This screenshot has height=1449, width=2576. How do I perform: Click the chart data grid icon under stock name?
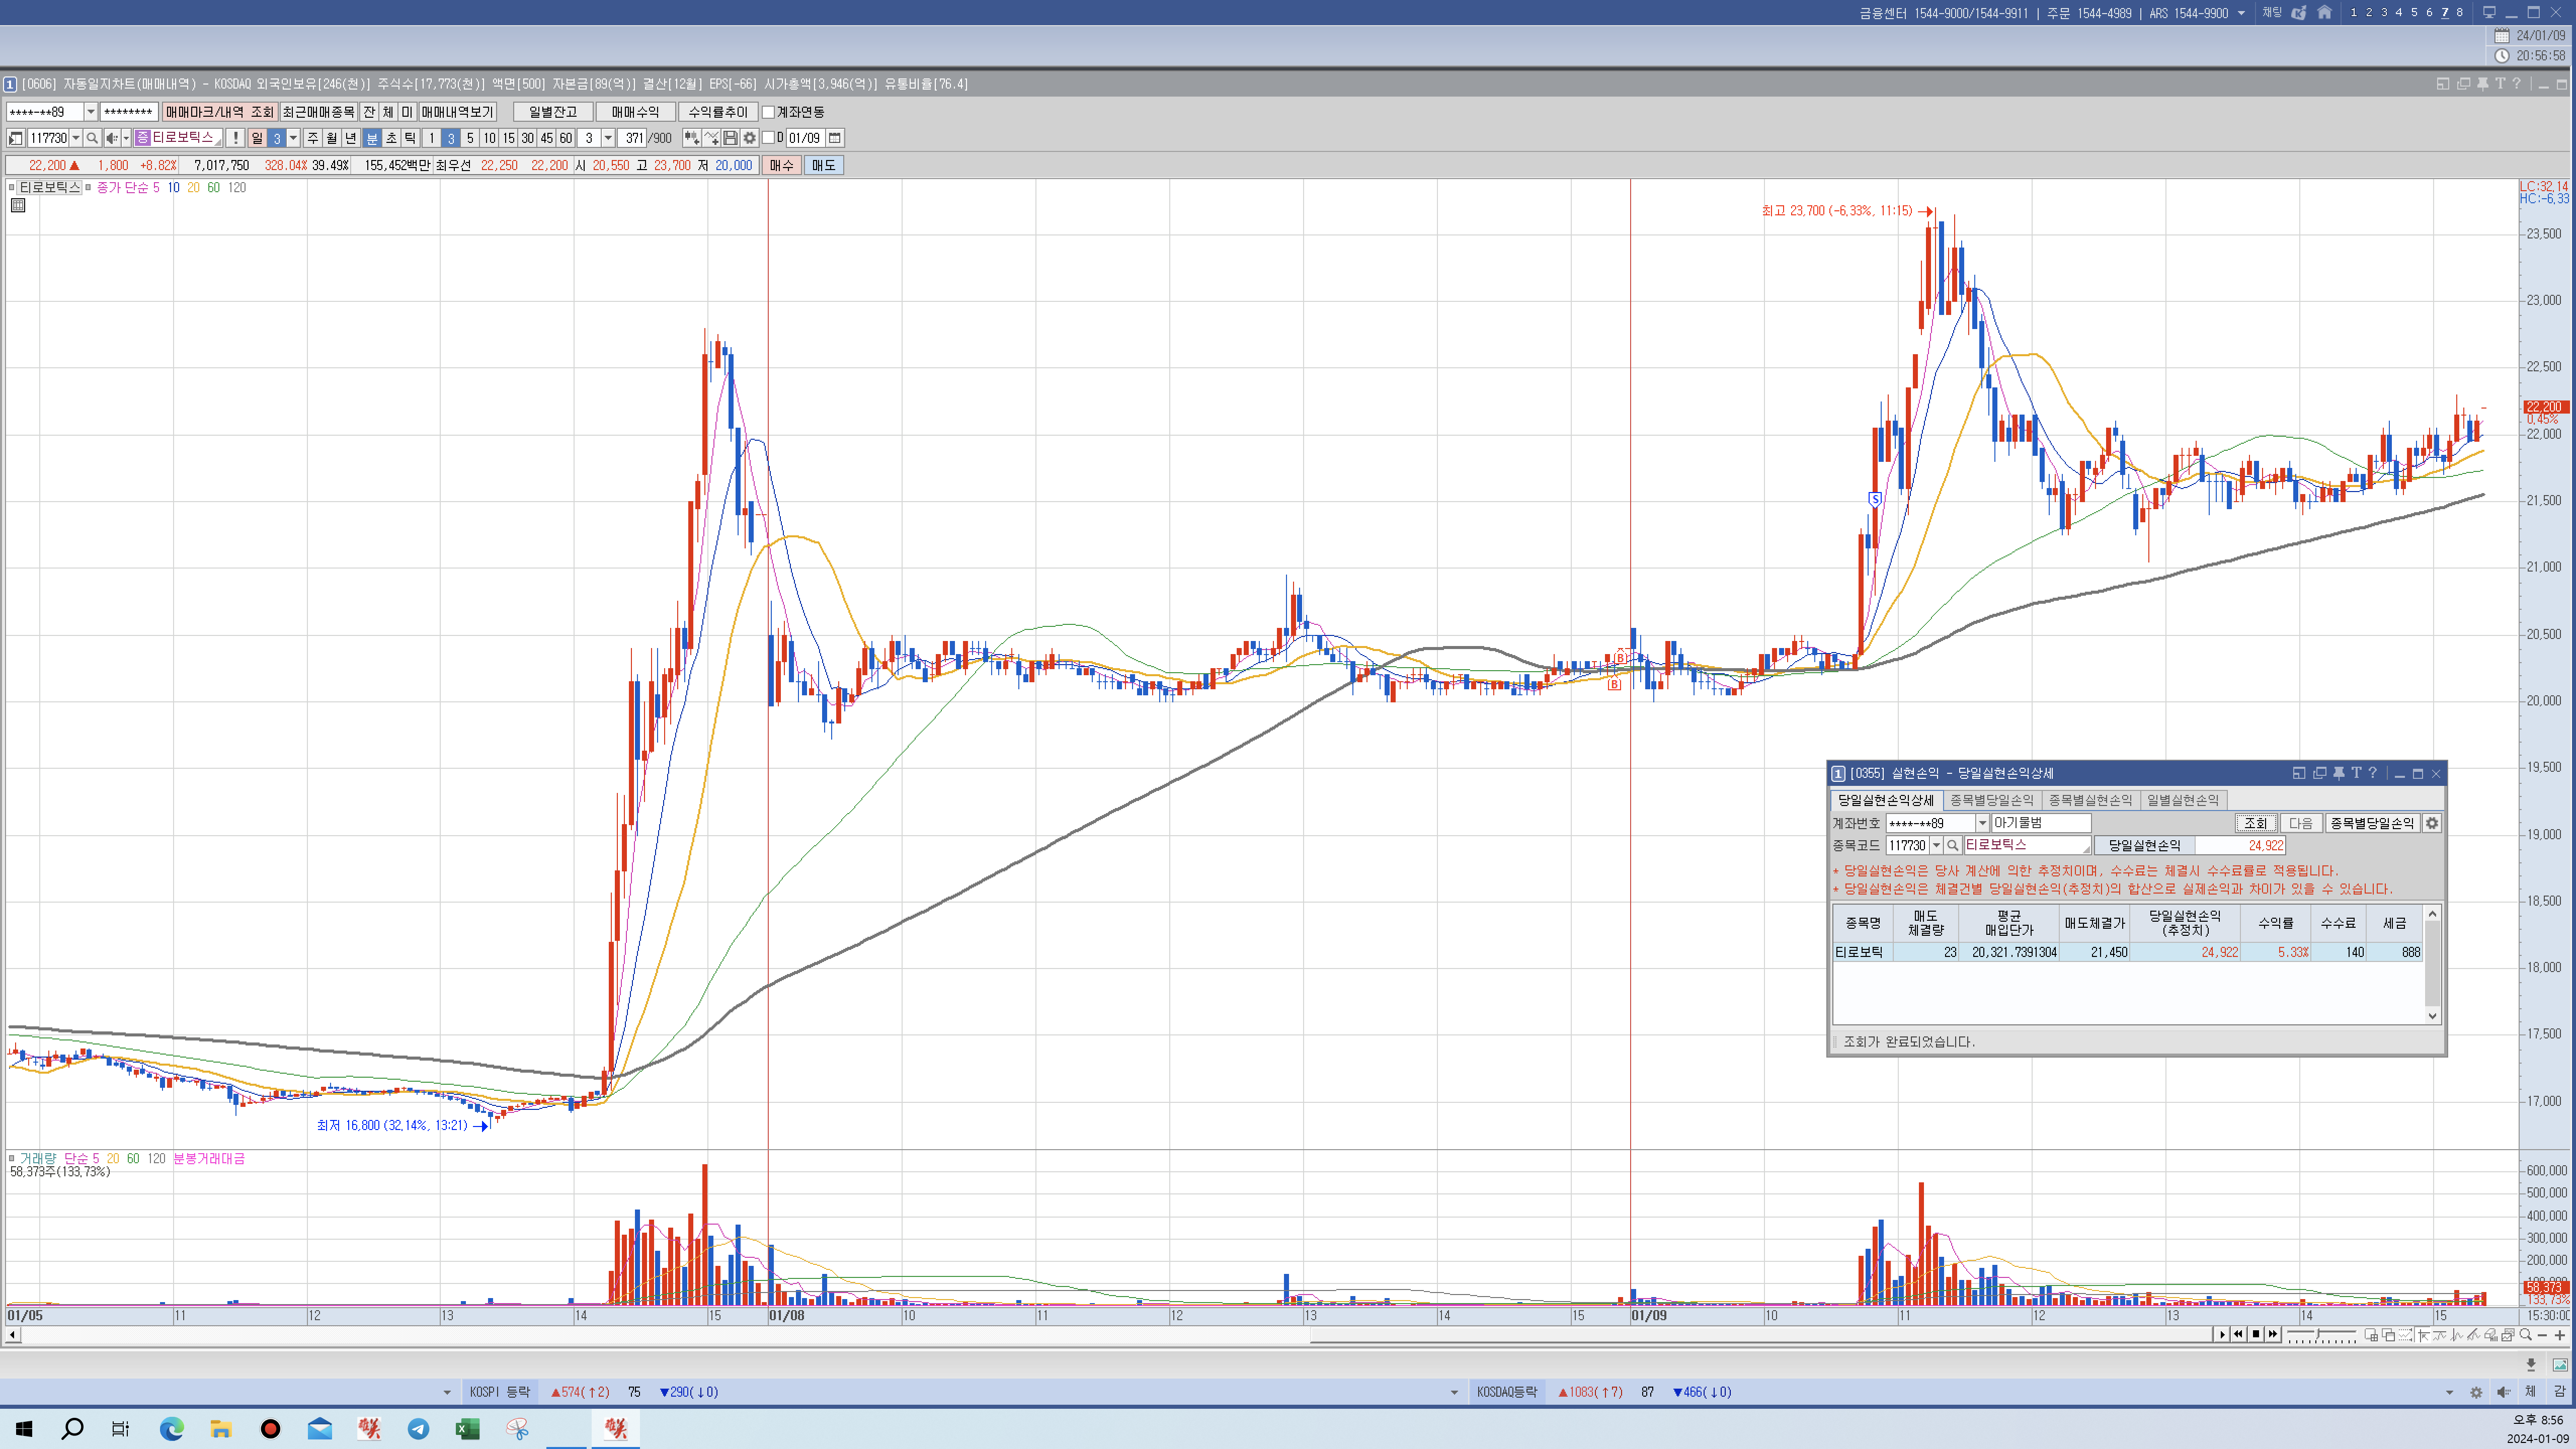[x=18, y=205]
